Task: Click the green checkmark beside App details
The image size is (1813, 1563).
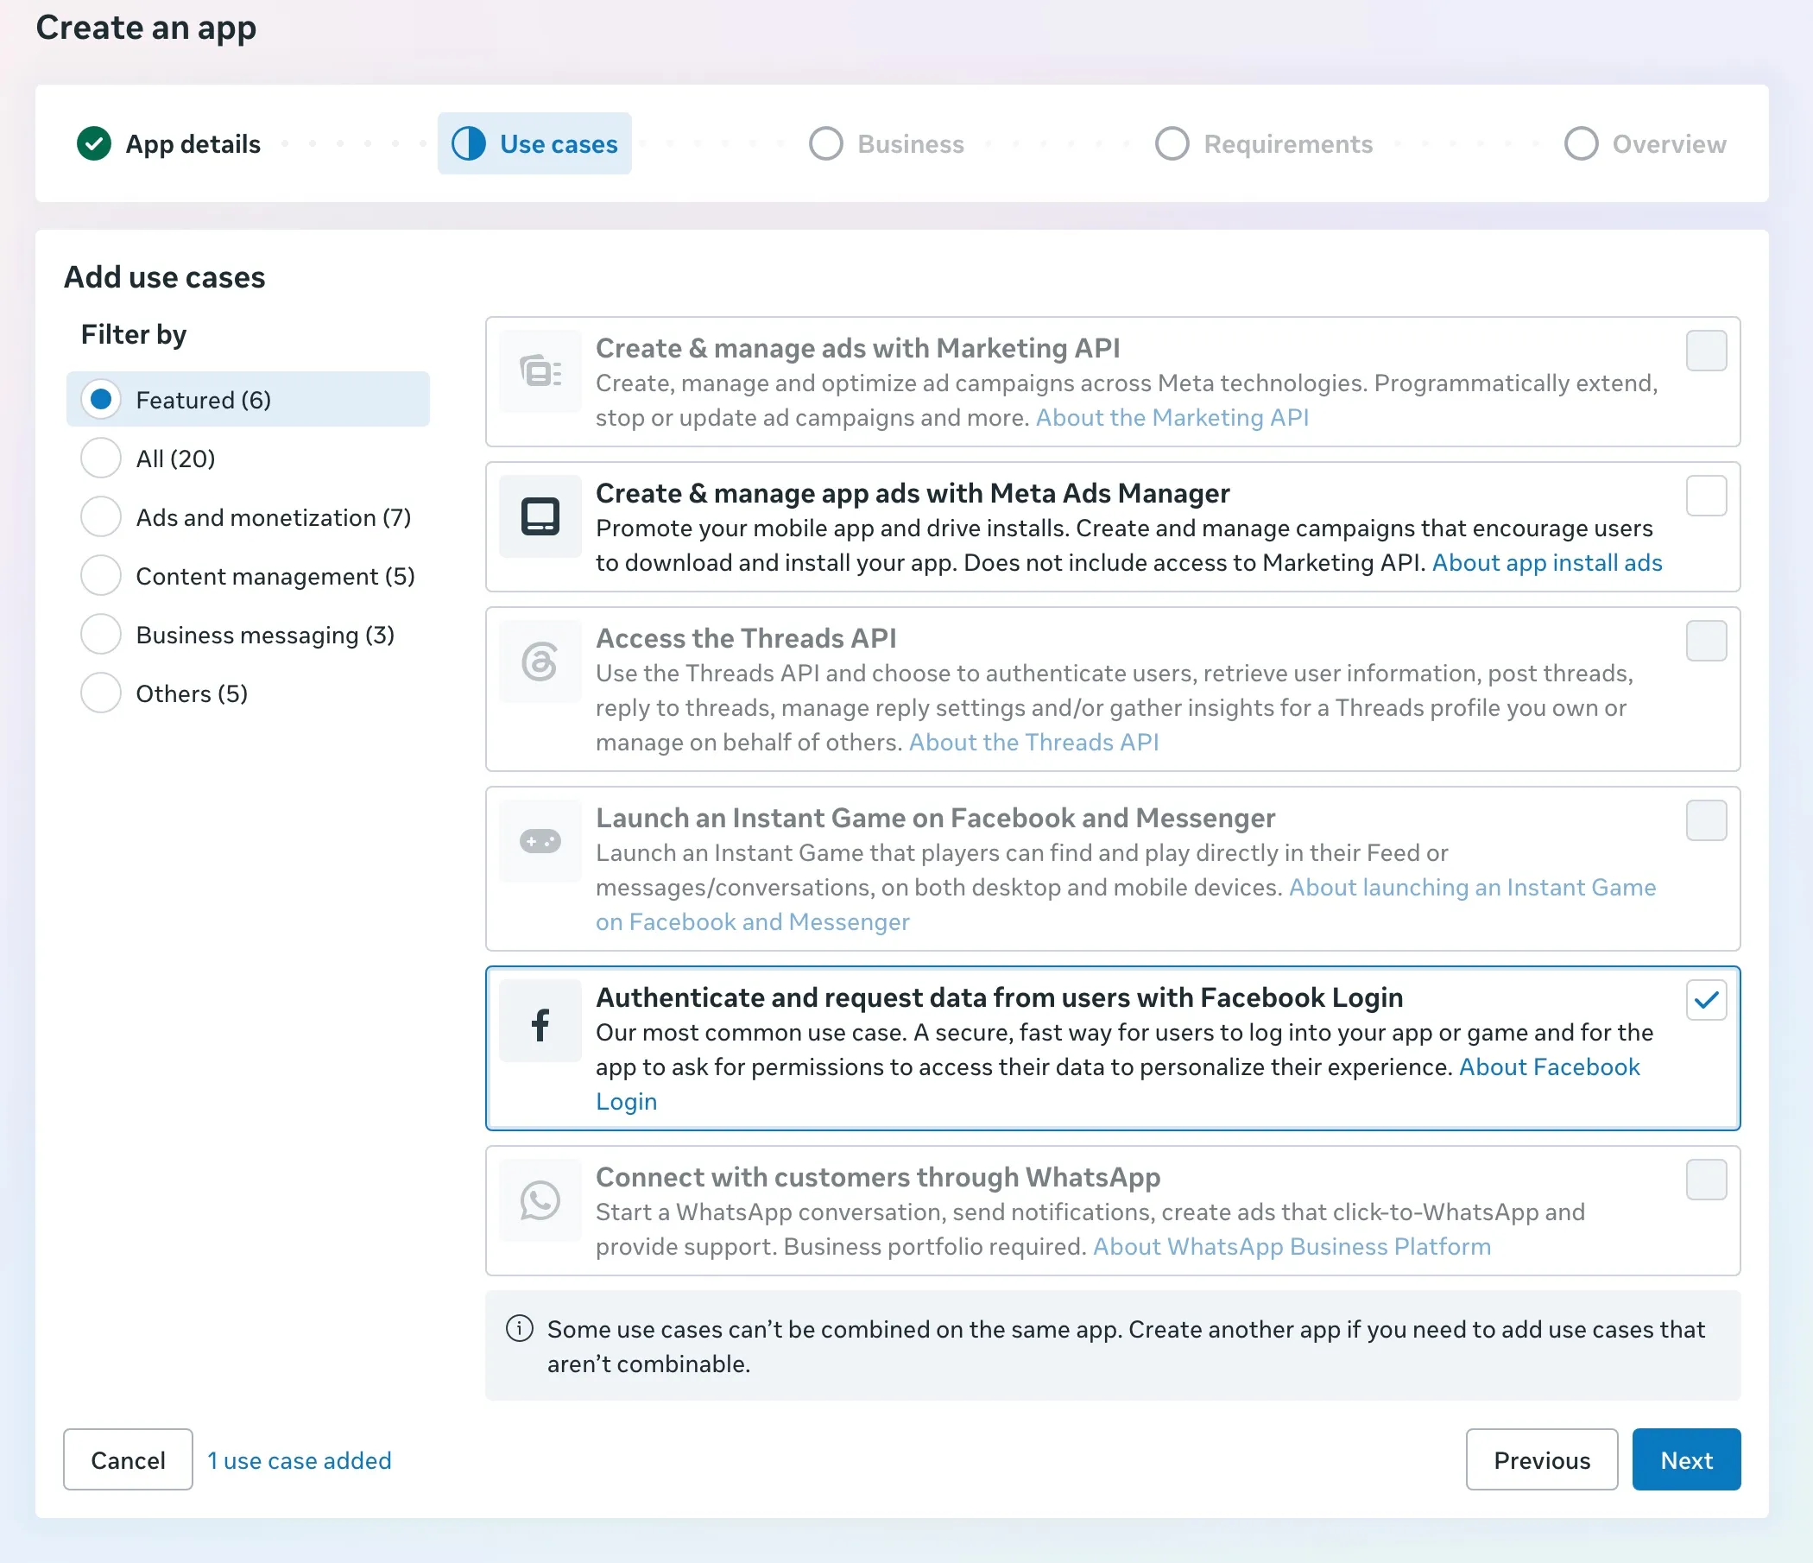Action: pyautogui.click(x=93, y=143)
